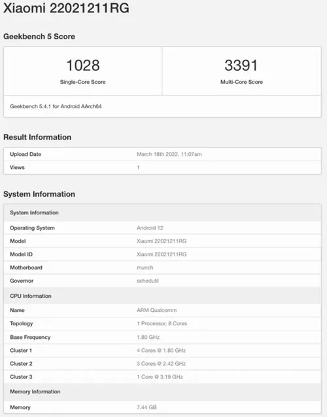Click the Single-Core Score label
Screen dimensions: 327x417
[83, 82]
